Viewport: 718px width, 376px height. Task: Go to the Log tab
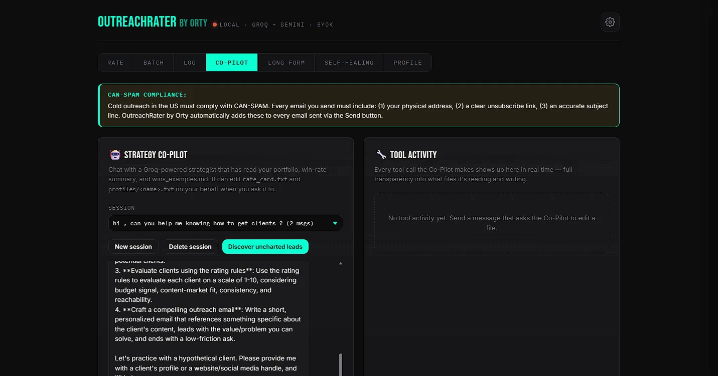(x=190, y=63)
